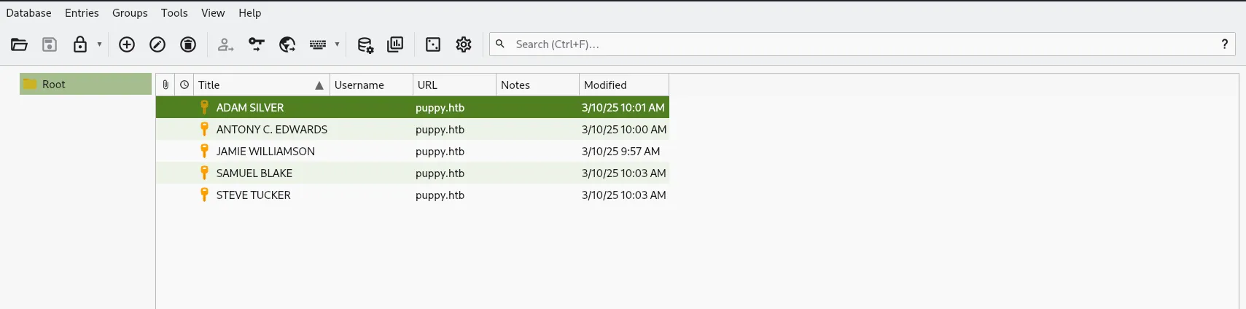Click the folder icon beside Root

coord(30,84)
